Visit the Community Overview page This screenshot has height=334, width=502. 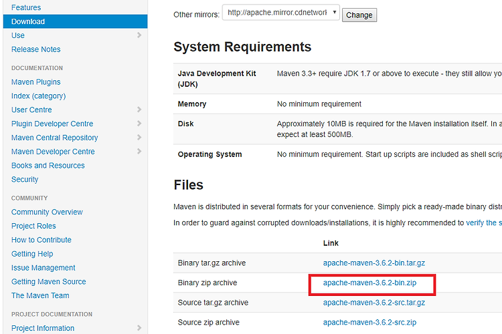click(x=47, y=212)
